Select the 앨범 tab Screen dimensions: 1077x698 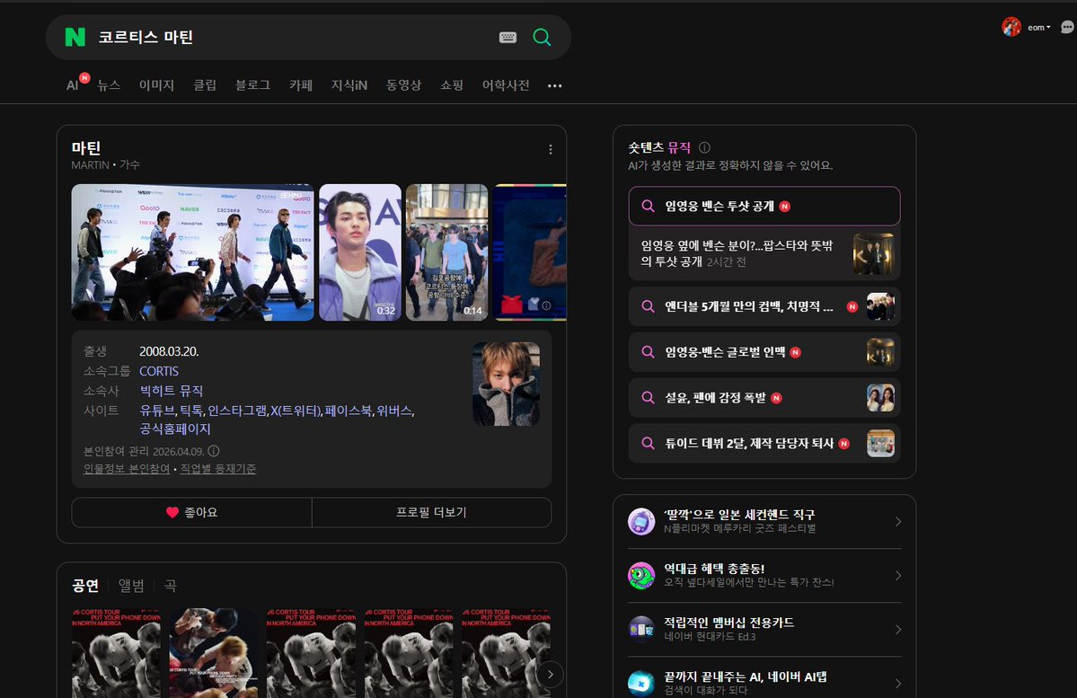coord(131,586)
